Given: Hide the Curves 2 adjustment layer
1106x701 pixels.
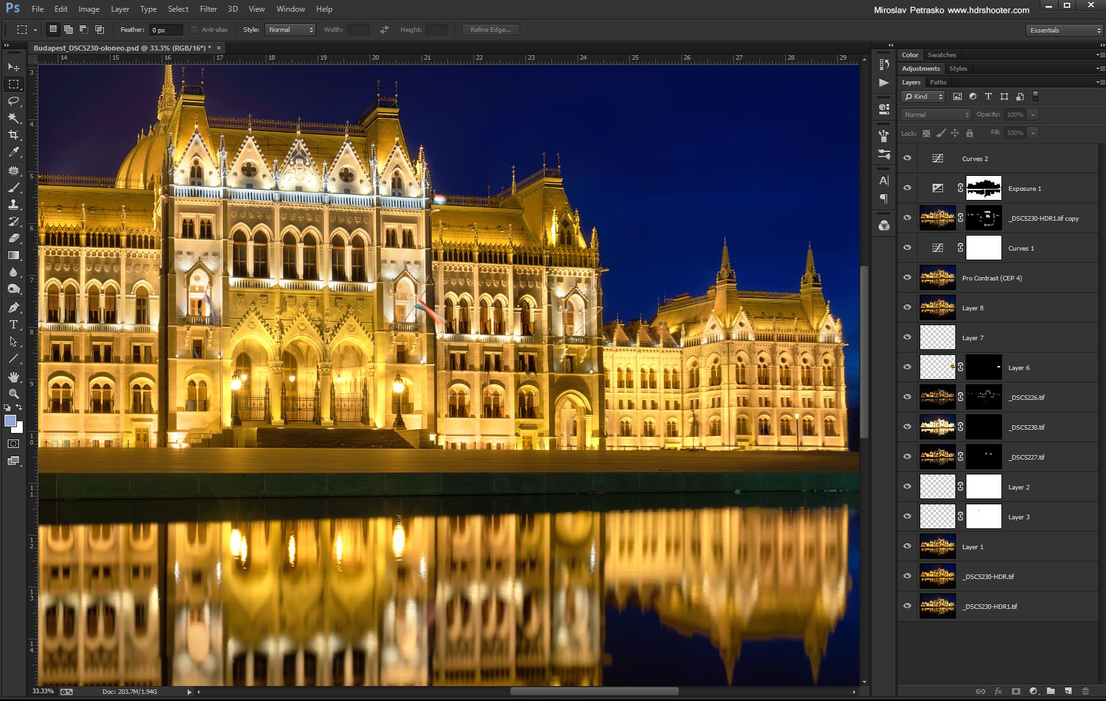Looking at the screenshot, I should tap(907, 158).
